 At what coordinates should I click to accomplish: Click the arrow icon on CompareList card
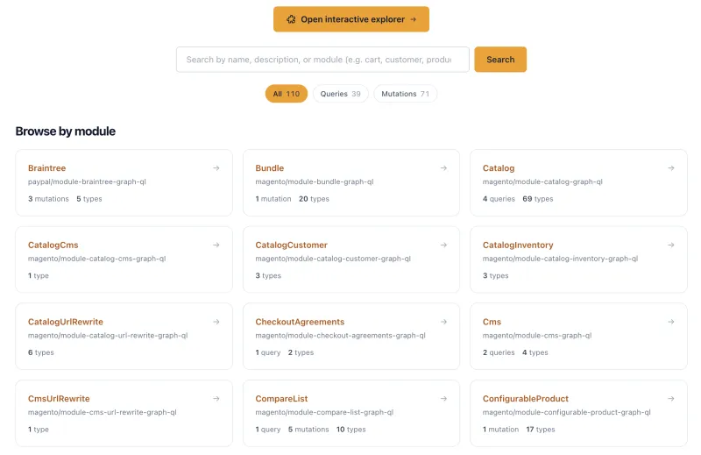pos(443,399)
